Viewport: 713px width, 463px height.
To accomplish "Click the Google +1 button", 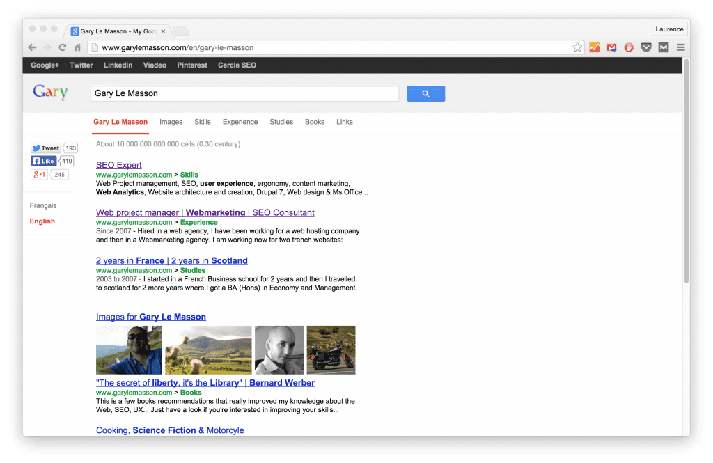I will coord(39,174).
